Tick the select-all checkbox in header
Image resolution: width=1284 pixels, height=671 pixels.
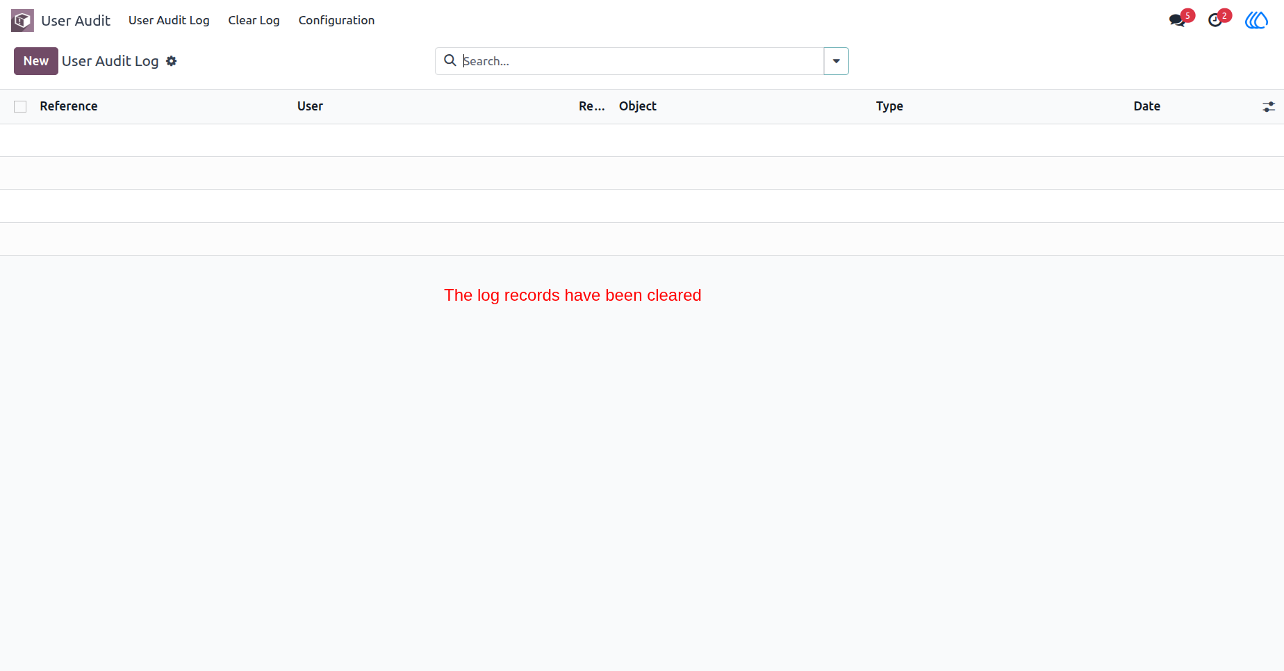(20, 106)
